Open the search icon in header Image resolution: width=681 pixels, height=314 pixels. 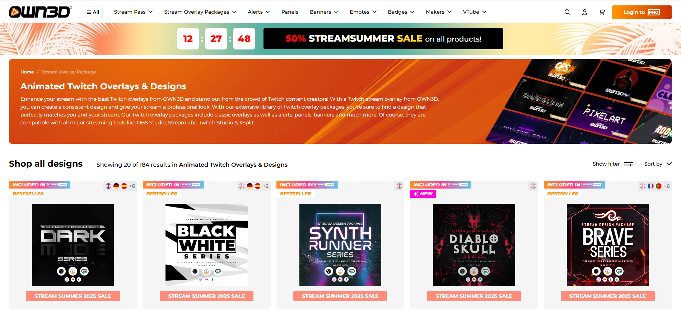(567, 12)
